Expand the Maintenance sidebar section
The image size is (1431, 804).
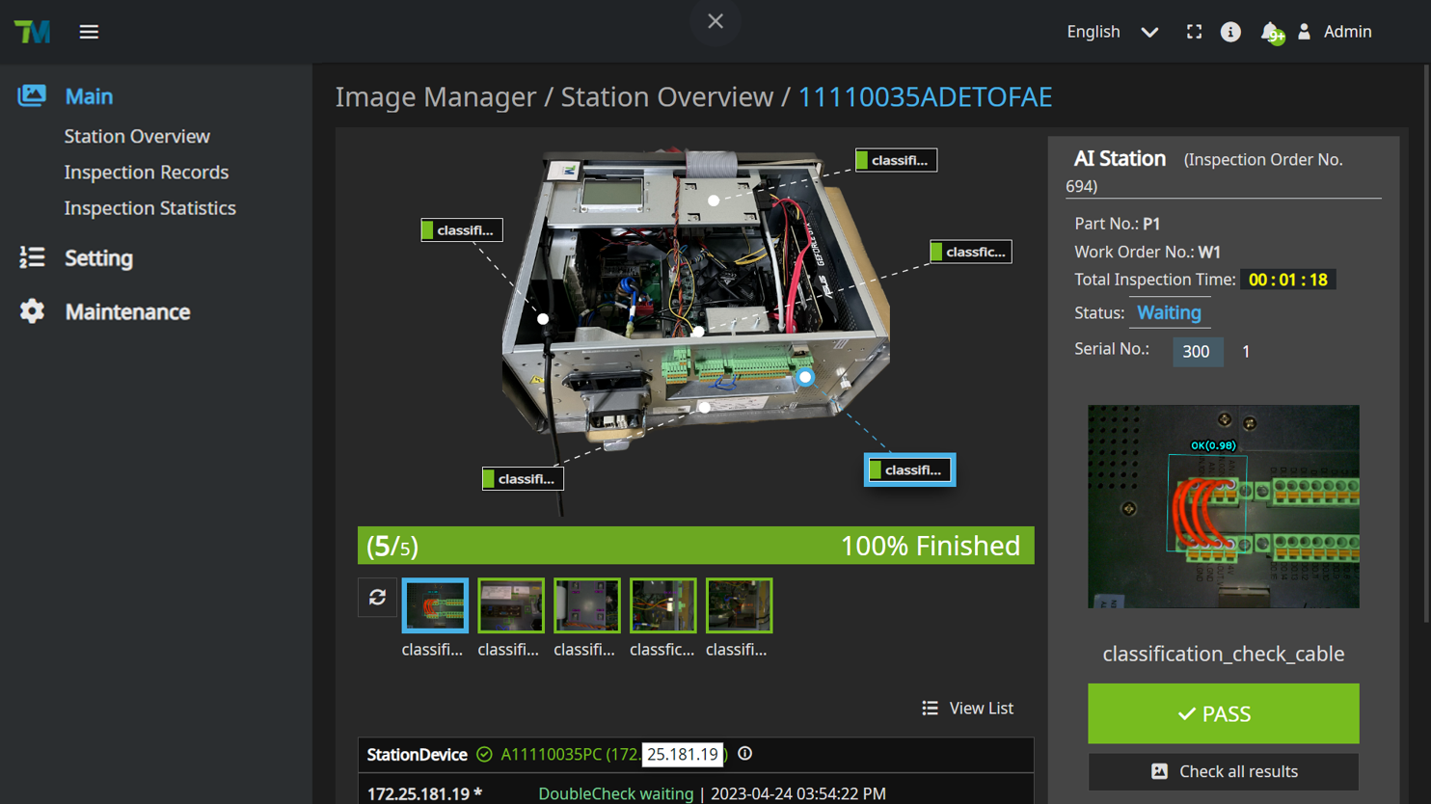(x=127, y=312)
